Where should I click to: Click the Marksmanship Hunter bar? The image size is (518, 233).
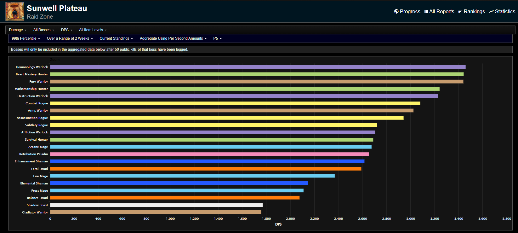click(x=245, y=89)
